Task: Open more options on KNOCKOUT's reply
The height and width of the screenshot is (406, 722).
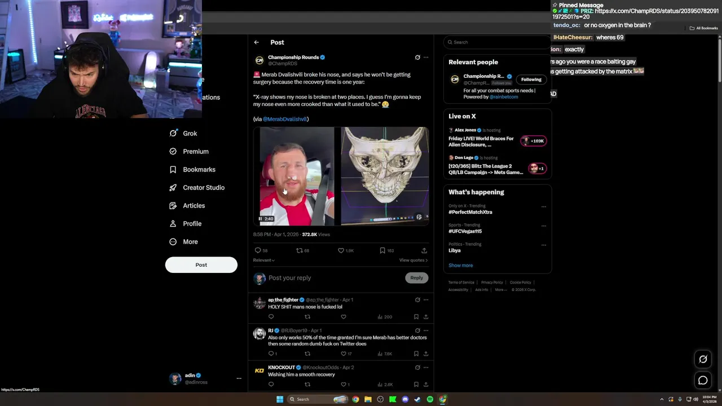Action: click(426, 368)
